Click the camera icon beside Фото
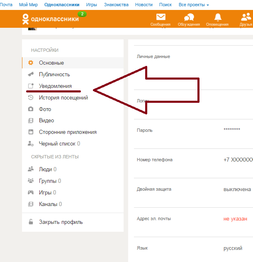 [31, 109]
